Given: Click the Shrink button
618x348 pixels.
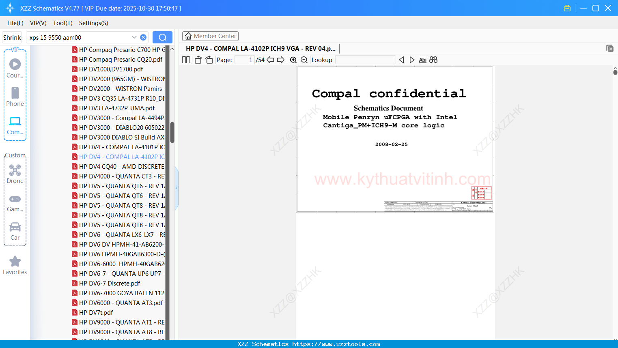Looking at the screenshot, I should pyautogui.click(x=12, y=37).
